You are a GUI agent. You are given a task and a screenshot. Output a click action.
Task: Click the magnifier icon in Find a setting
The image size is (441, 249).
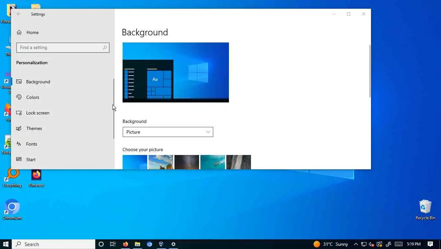click(x=104, y=48)
